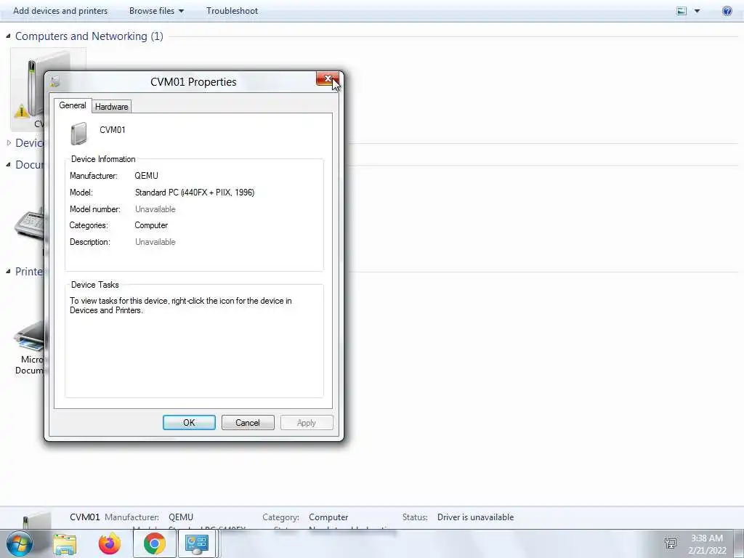Click the 'Computer' category value in details pane

[328, 517]
